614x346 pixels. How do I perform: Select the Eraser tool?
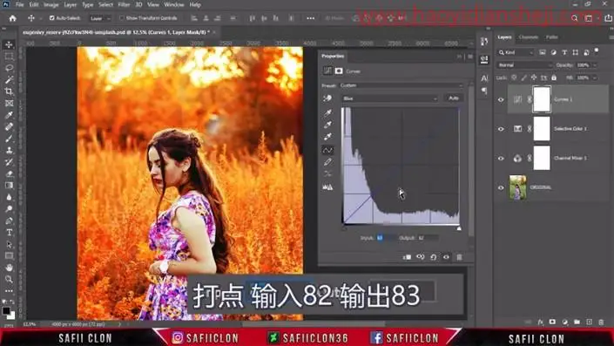pos(9,174)
